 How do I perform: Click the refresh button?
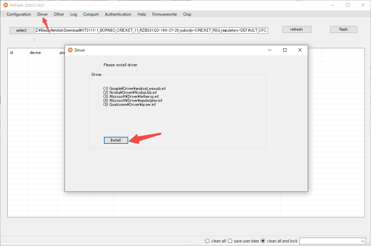[297, 29]
